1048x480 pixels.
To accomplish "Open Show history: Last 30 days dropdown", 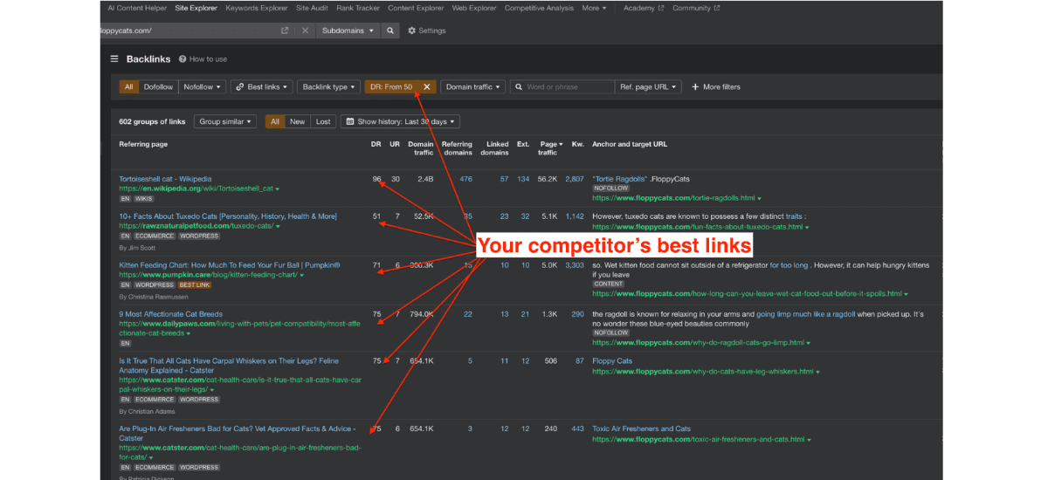I will pos(400,121).
